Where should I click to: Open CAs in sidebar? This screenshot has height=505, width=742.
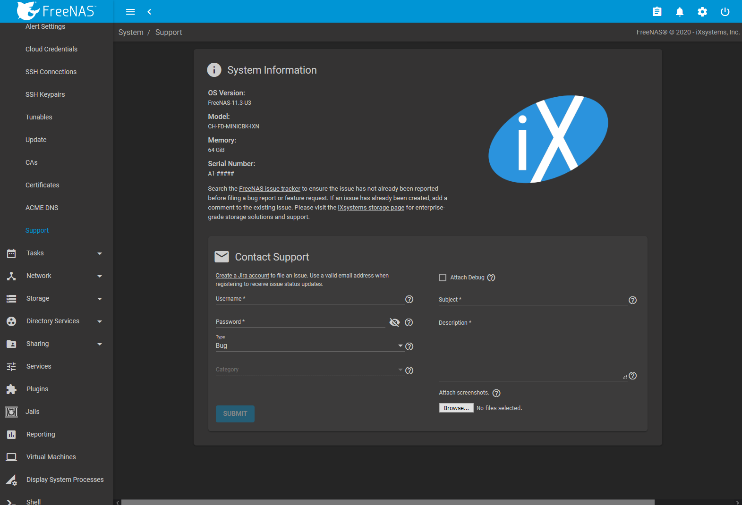32,162
